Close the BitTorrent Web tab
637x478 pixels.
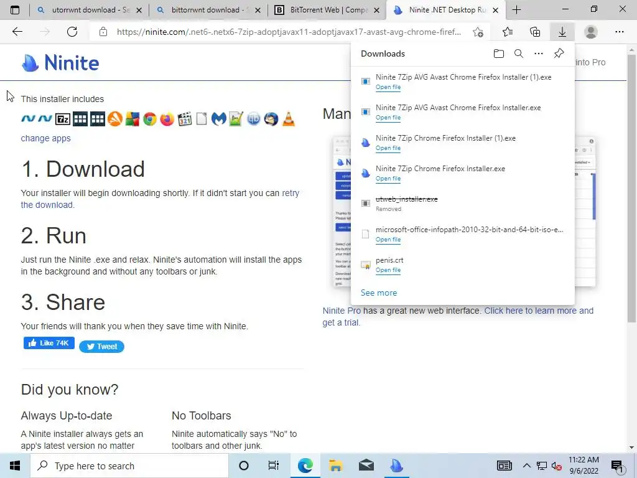click(376, 10)
